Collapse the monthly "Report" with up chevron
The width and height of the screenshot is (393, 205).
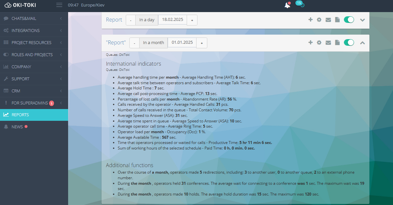[362, 43]
